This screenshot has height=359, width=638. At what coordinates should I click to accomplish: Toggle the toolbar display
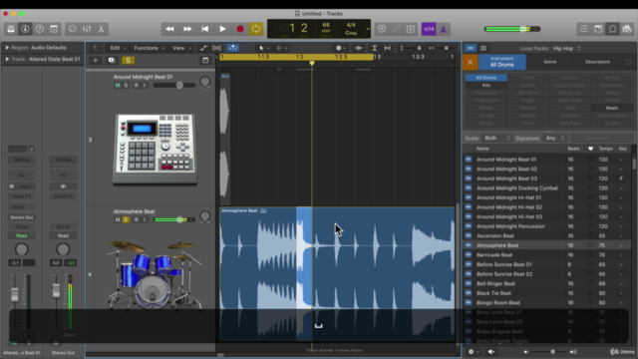[54, 29]
